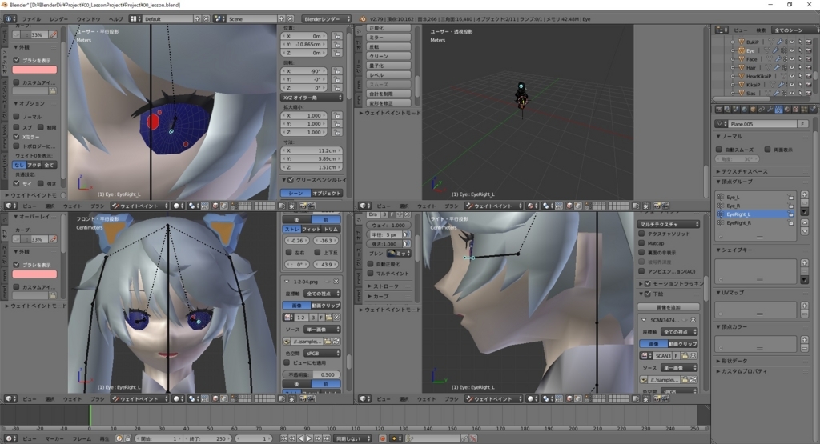Open the 'レンダー' menu

point(58,19)
